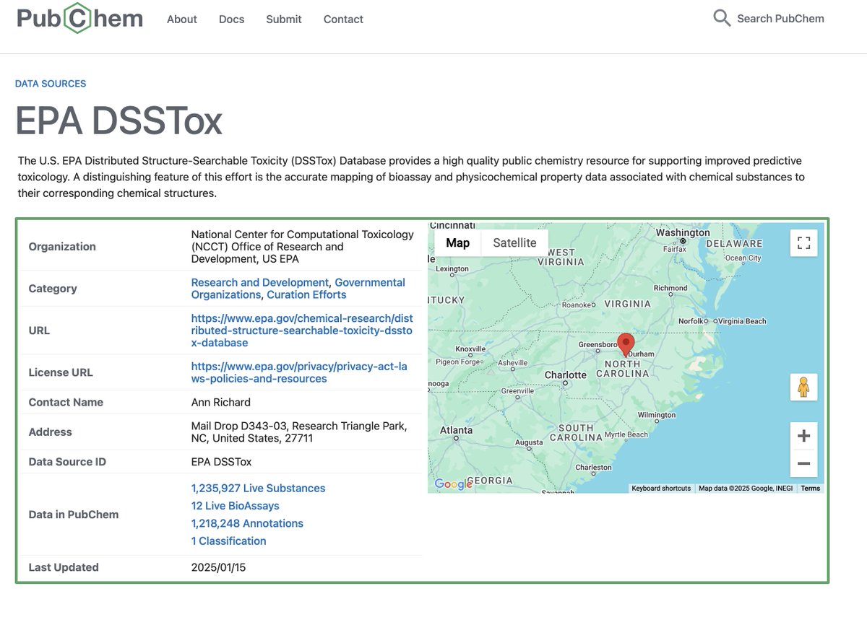Image resolution: width=867 pixels, height=630 pixels.
Task: Click the Google logo on map
Action: 453,484
